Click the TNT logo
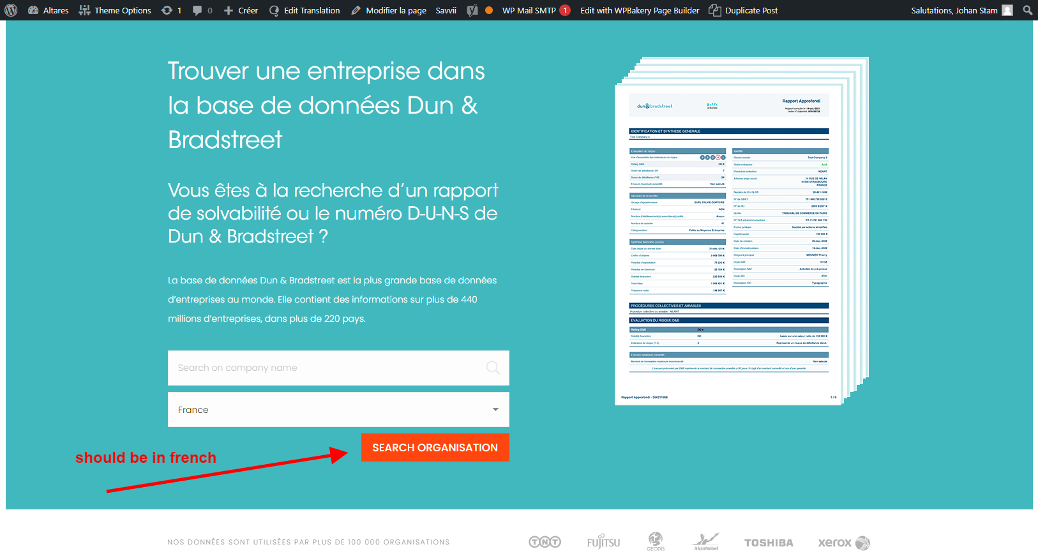1038x556 pixels. pyautogui.click(x=545, y=542)
